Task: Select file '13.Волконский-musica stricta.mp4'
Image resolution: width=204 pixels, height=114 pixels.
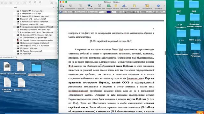Action: [34, 43]
